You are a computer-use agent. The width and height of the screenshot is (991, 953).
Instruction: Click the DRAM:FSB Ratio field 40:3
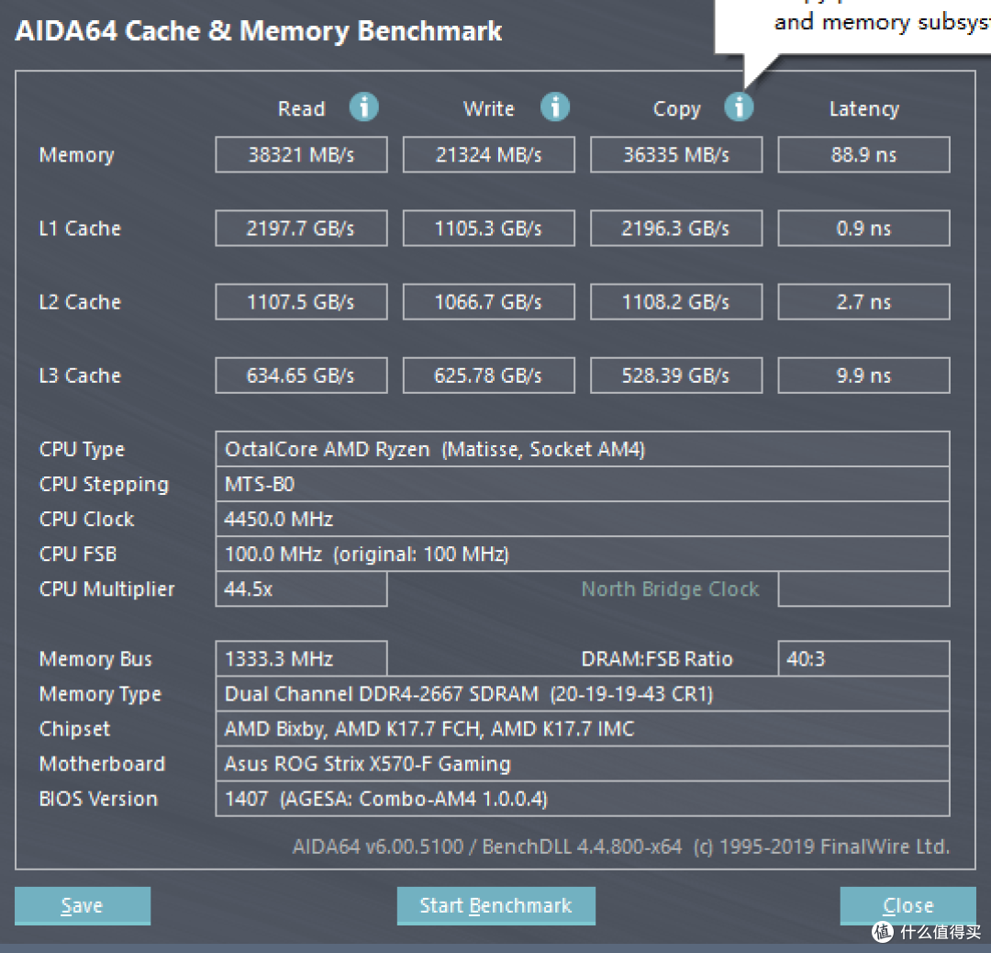pos(864,659)
